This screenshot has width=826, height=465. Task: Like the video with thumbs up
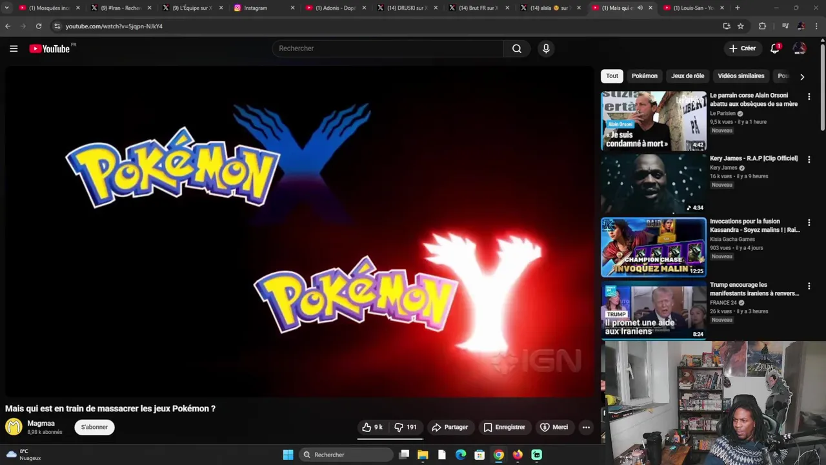[372, 427]
